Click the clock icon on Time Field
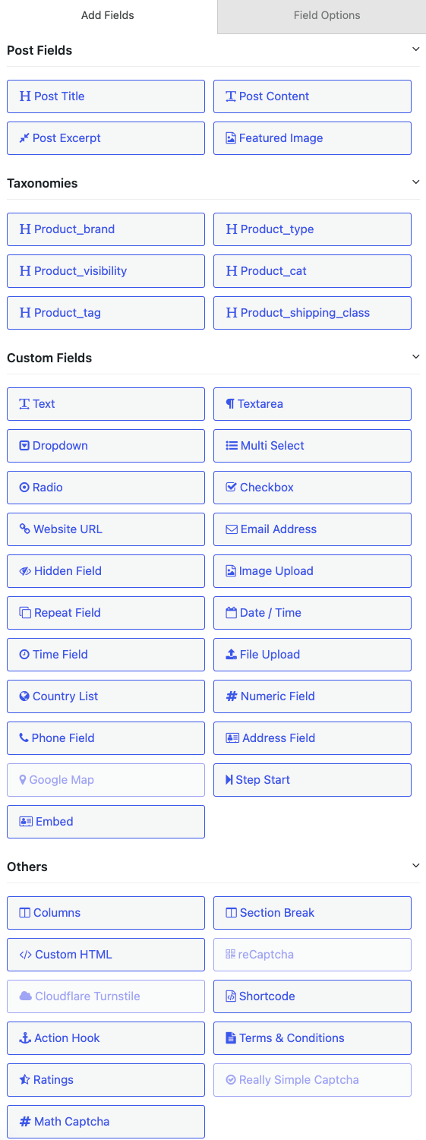426x1140 pixels. pos(24,654)
